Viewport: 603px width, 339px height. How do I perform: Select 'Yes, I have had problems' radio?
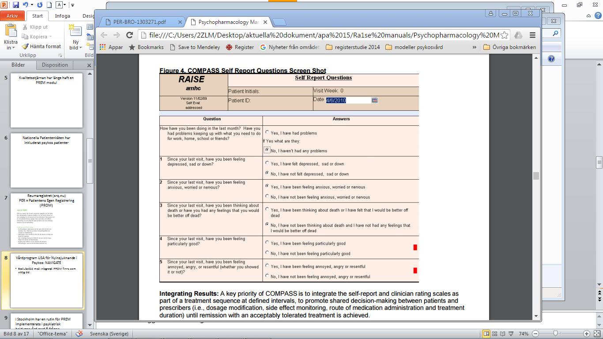[x=267, y=132]
